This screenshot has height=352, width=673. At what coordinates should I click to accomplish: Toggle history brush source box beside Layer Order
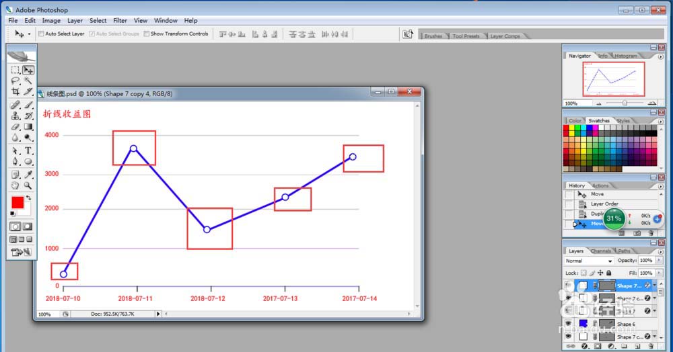click(569, 204)
